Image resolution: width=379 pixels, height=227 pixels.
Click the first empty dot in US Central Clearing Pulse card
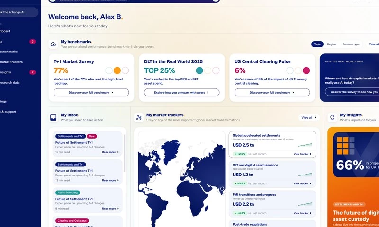[290, 70]
